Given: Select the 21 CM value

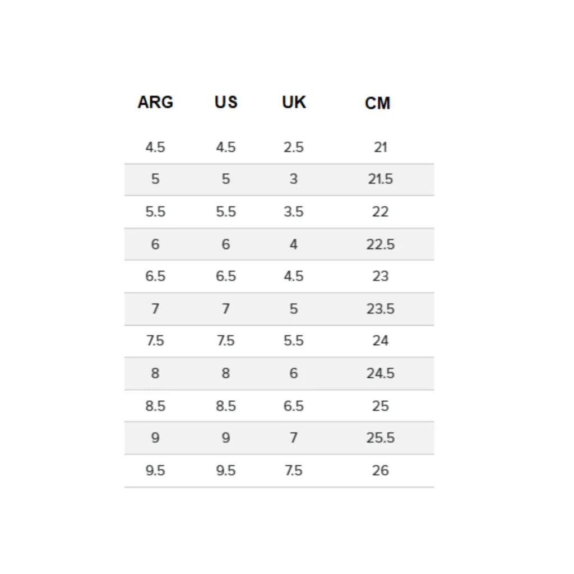Looking at the screenshot, I should 381,147.
